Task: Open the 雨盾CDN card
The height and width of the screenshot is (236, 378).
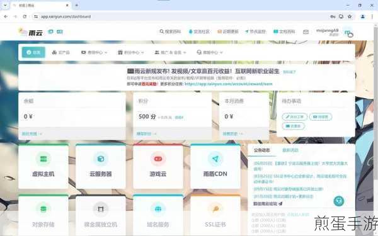Action: 215,166
